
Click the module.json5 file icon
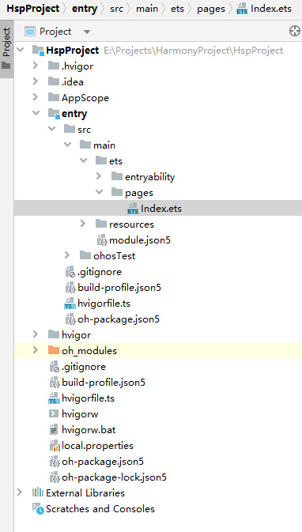(102, 240)
